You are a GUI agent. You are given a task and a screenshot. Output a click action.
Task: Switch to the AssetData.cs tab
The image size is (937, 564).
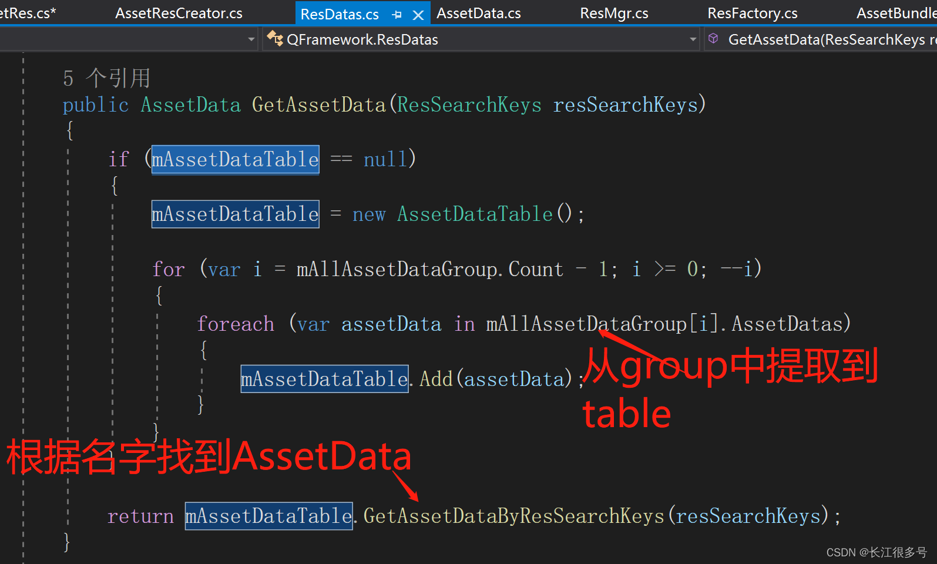[x=478, y=13]
